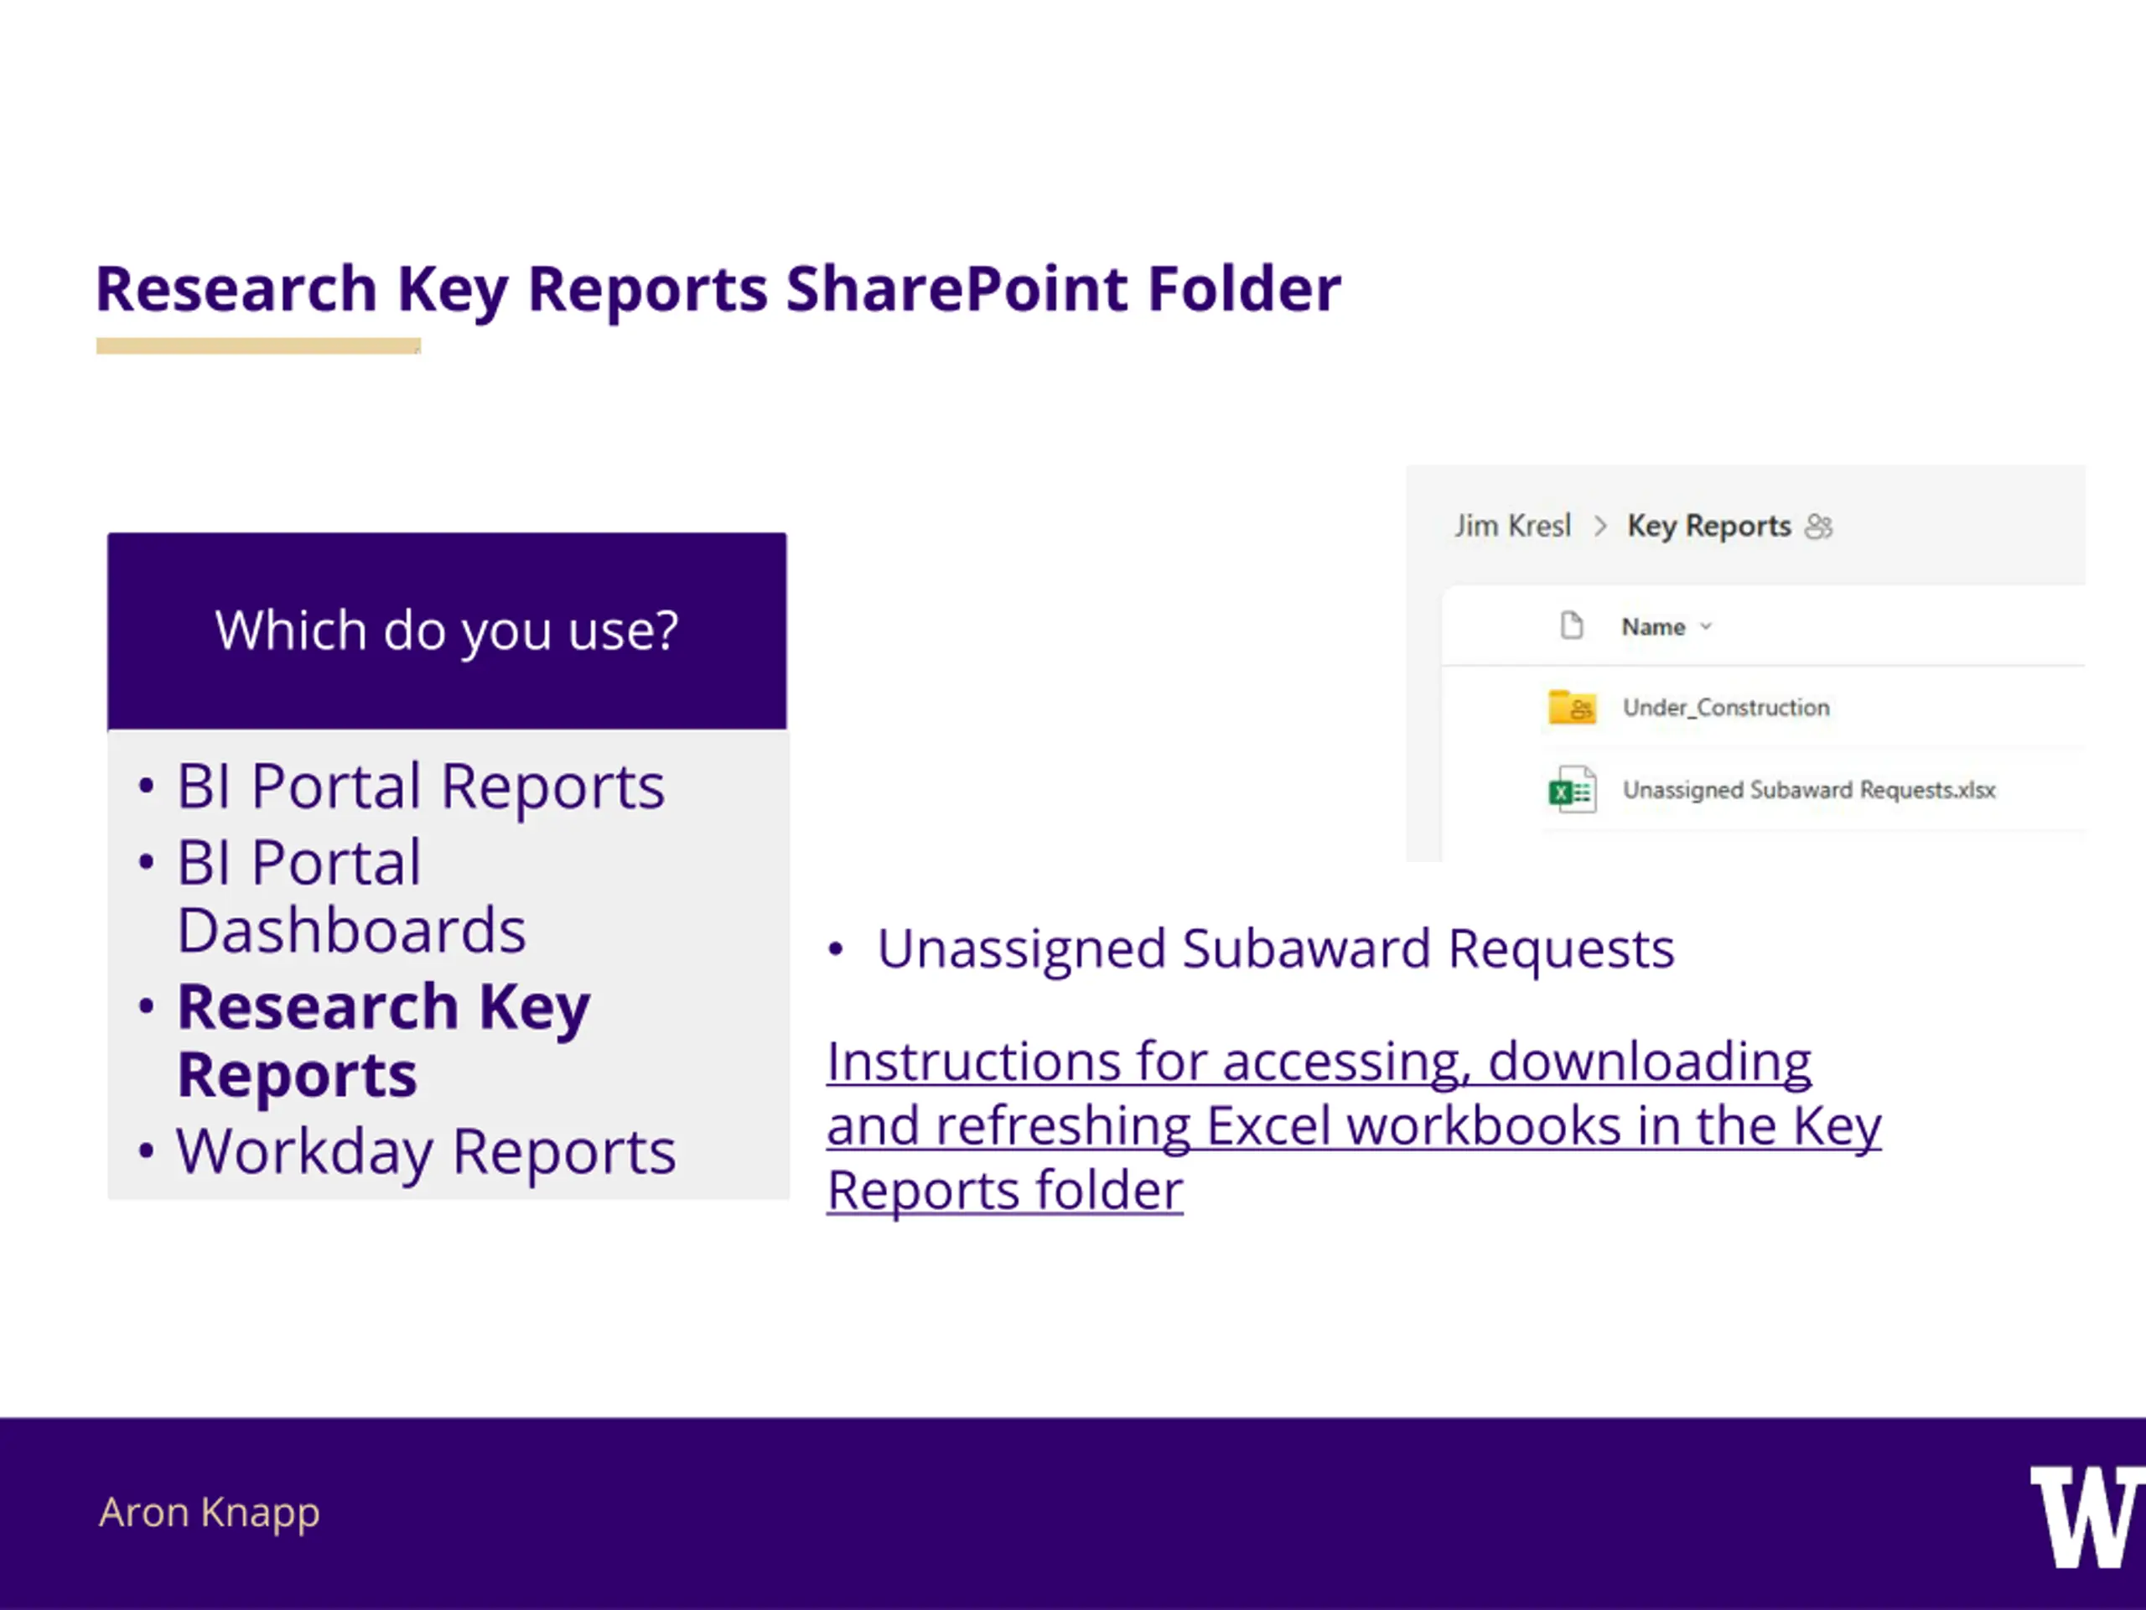
Task: Open the Under_Construction folder icon
Action: pos(1572,708)
